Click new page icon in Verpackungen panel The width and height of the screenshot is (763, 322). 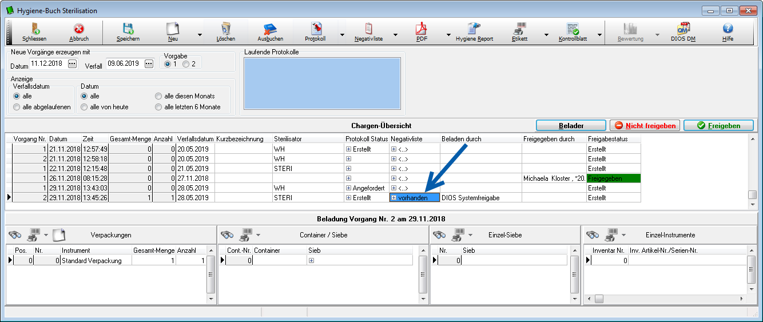tap(59, 234)
